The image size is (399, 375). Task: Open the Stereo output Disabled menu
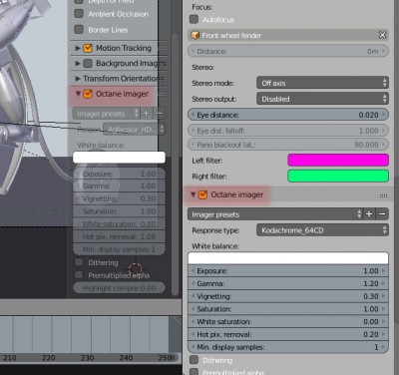tap(322, 99)
